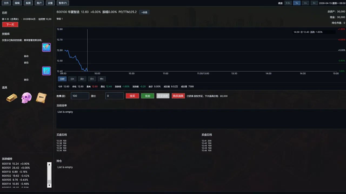Viewport: 346px width, 194px height.
Task: Advance with the 下一天 button
Action: 10,25
